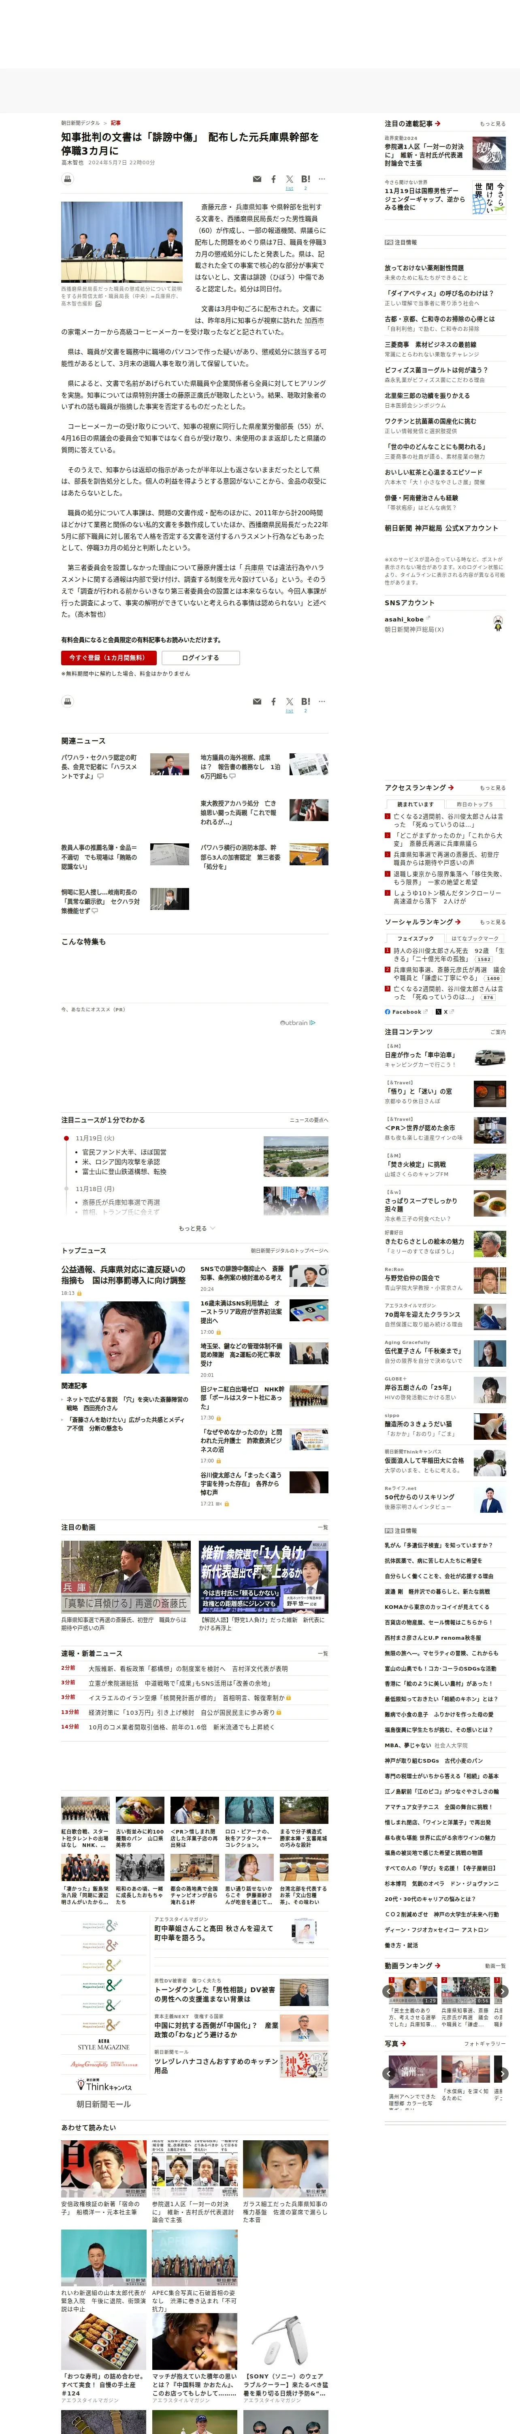Open パワハラ・セクハラ認定の町長 related article

click(100, 766)
